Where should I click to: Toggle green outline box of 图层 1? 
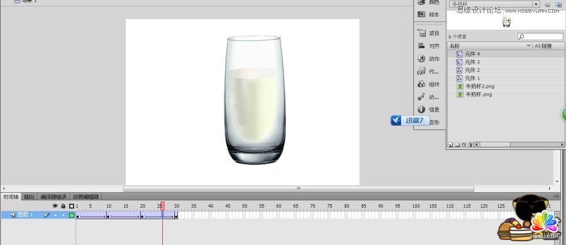[72, 215]
